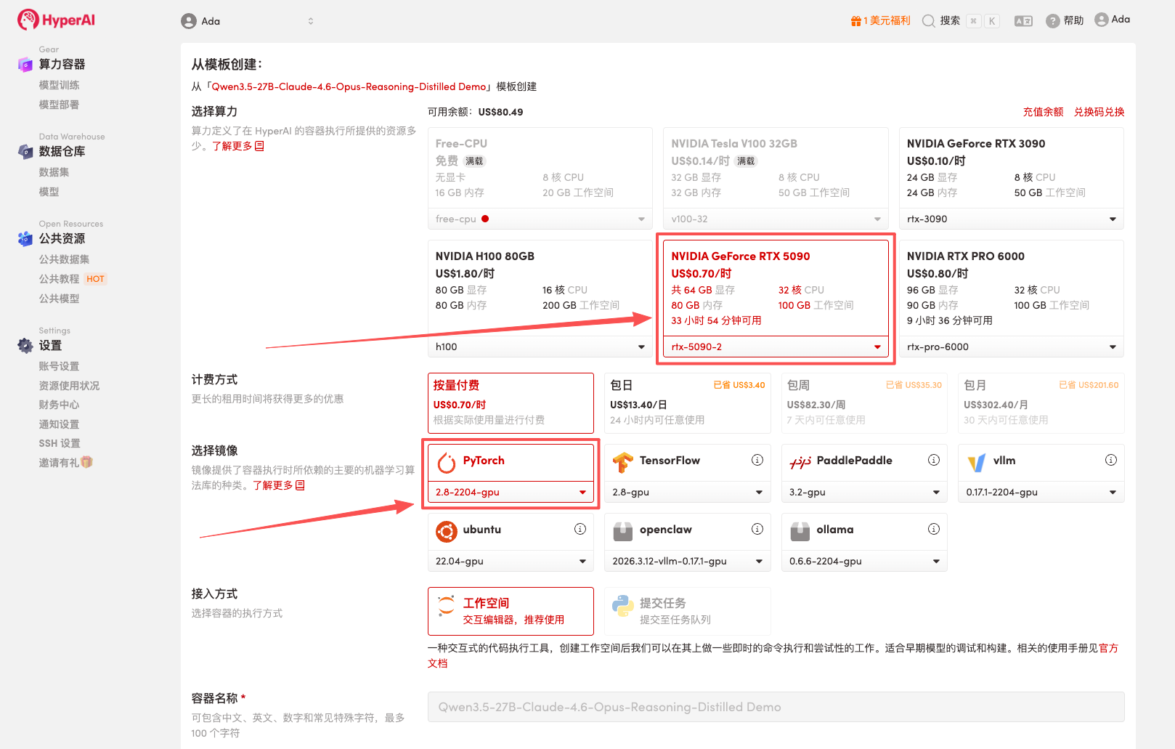Show info for vllm image

point(1110,460)
